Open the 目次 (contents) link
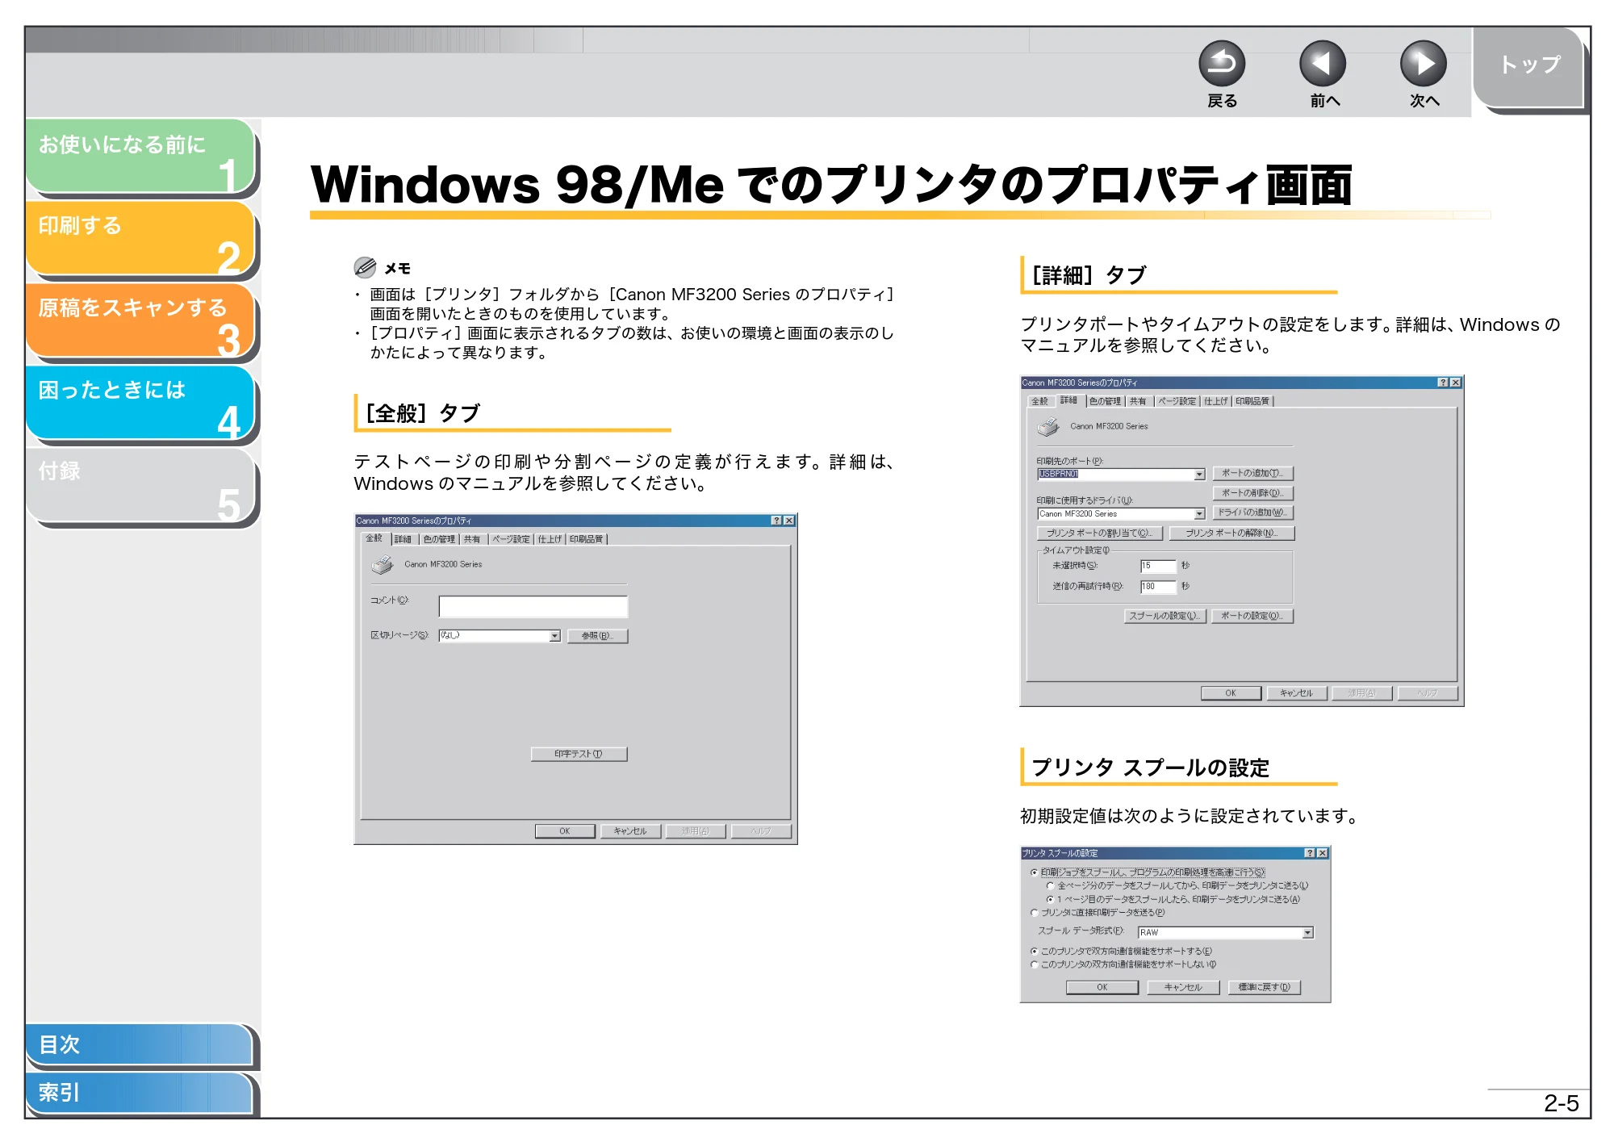This screenshot has width=1614, height=1142. (x=139, y=1044)
